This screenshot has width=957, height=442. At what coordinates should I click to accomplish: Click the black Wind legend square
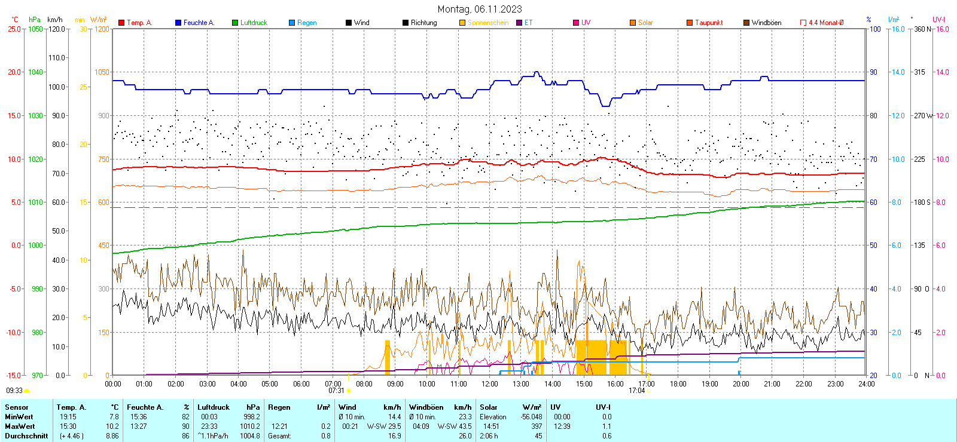click(349, 23)
